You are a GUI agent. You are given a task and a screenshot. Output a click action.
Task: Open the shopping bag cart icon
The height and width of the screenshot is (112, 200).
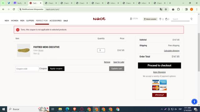click(x=166, y=19)
